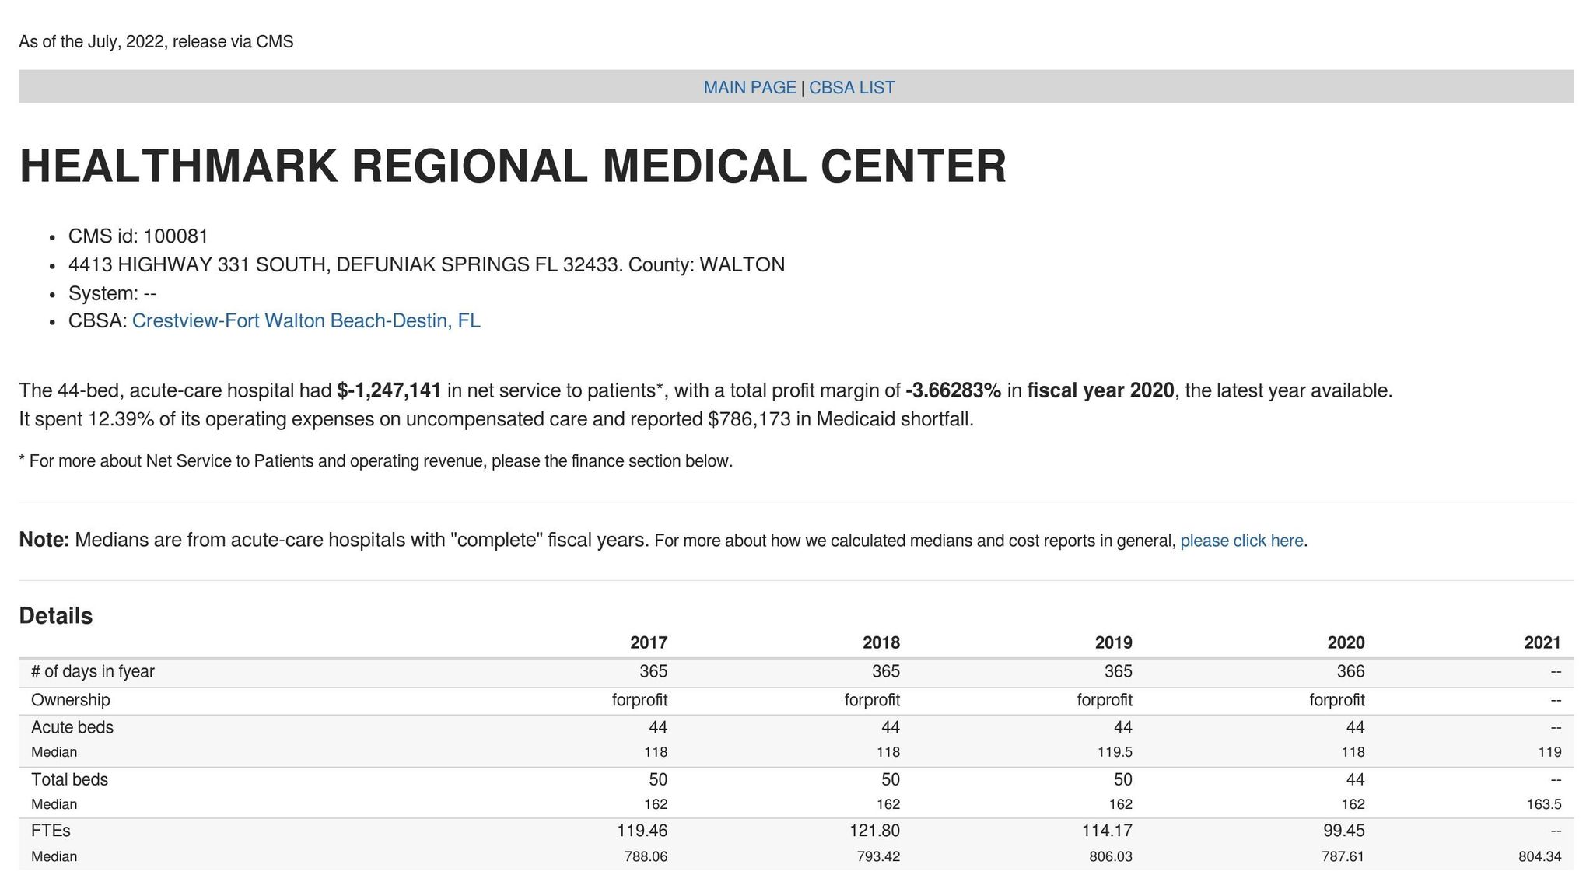Select the HEALTHMARK REGIONAL MEDICAL CENTER heading
Screen dimensions: 1593x896
pyautogui.click(x=513, y=164)
